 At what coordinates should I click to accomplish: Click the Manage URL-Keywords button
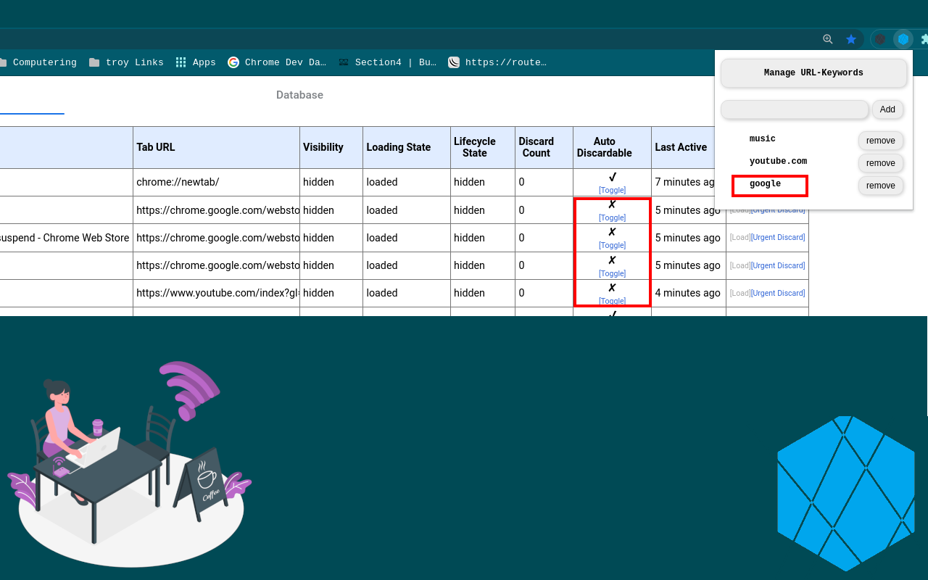[813, 73]
